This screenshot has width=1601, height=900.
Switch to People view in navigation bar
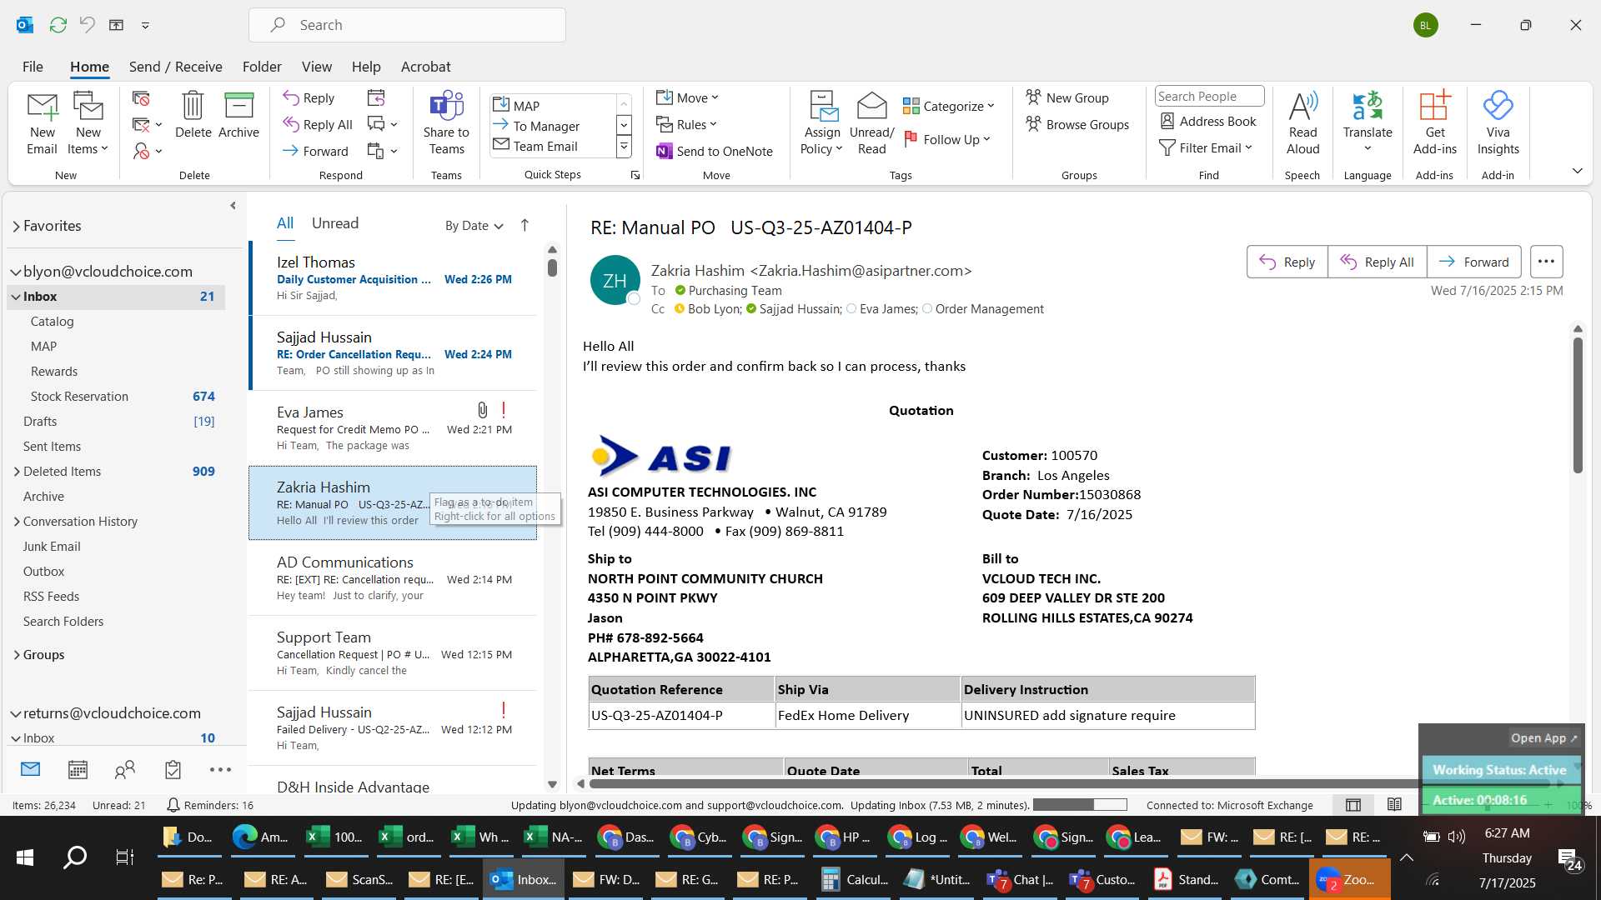click(x=125, y=769)
